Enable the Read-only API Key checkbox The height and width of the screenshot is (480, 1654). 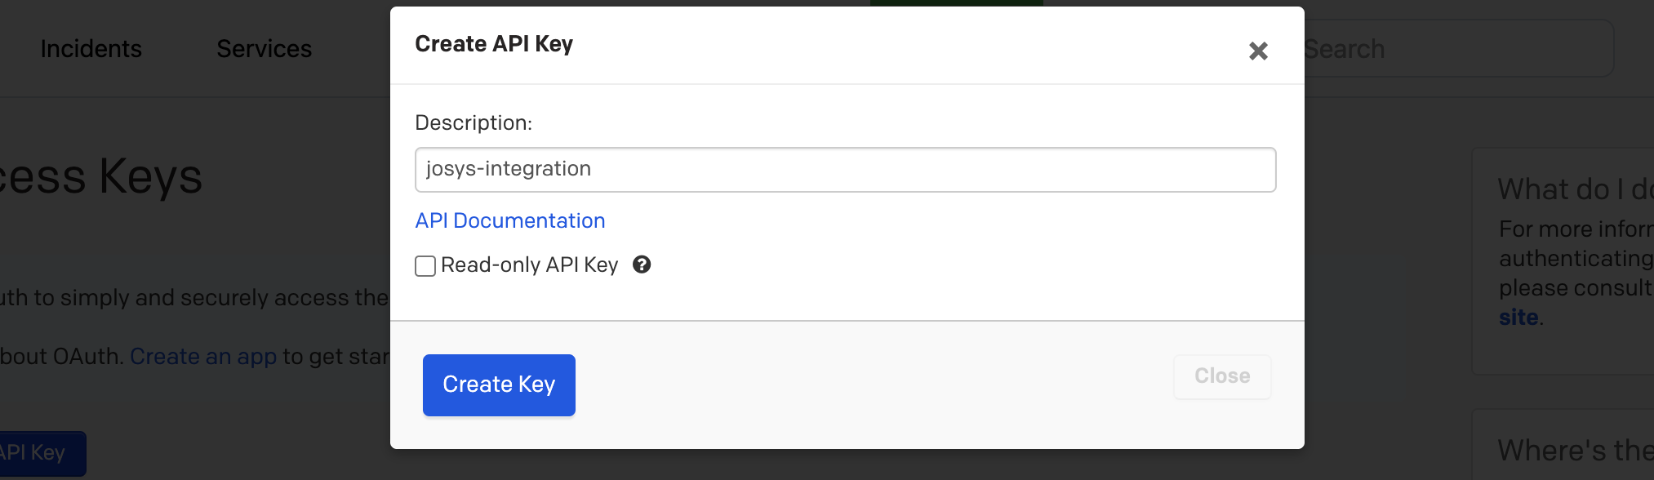click(x=425, y=266)
